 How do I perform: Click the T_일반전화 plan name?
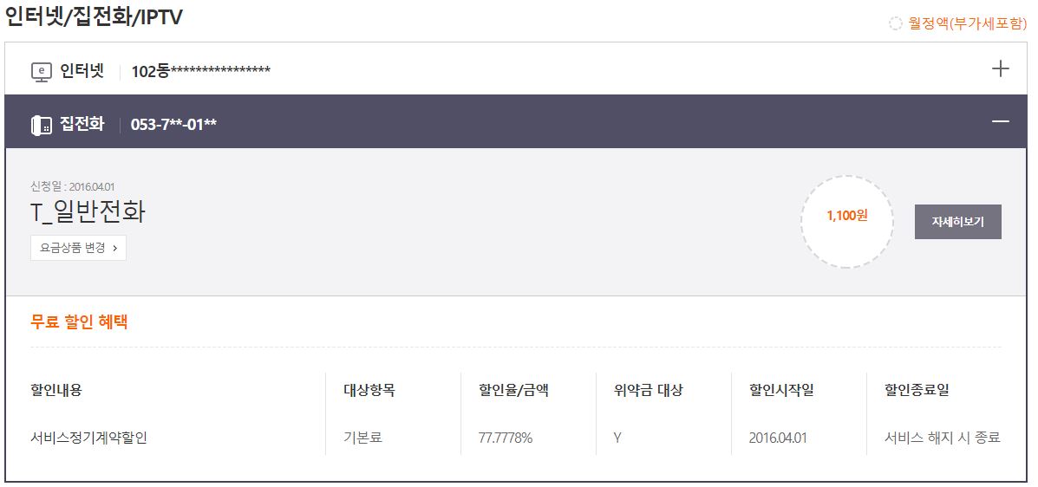tap(88, 211)
